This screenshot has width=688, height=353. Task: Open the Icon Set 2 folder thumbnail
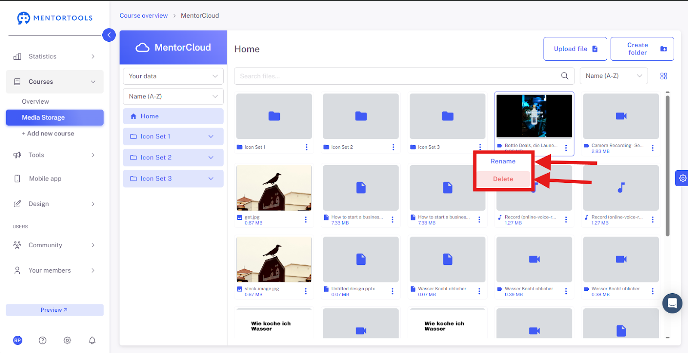coord(361,116)
